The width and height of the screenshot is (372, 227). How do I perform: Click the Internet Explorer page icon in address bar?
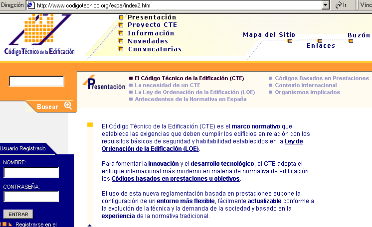[x=31, y=5]
